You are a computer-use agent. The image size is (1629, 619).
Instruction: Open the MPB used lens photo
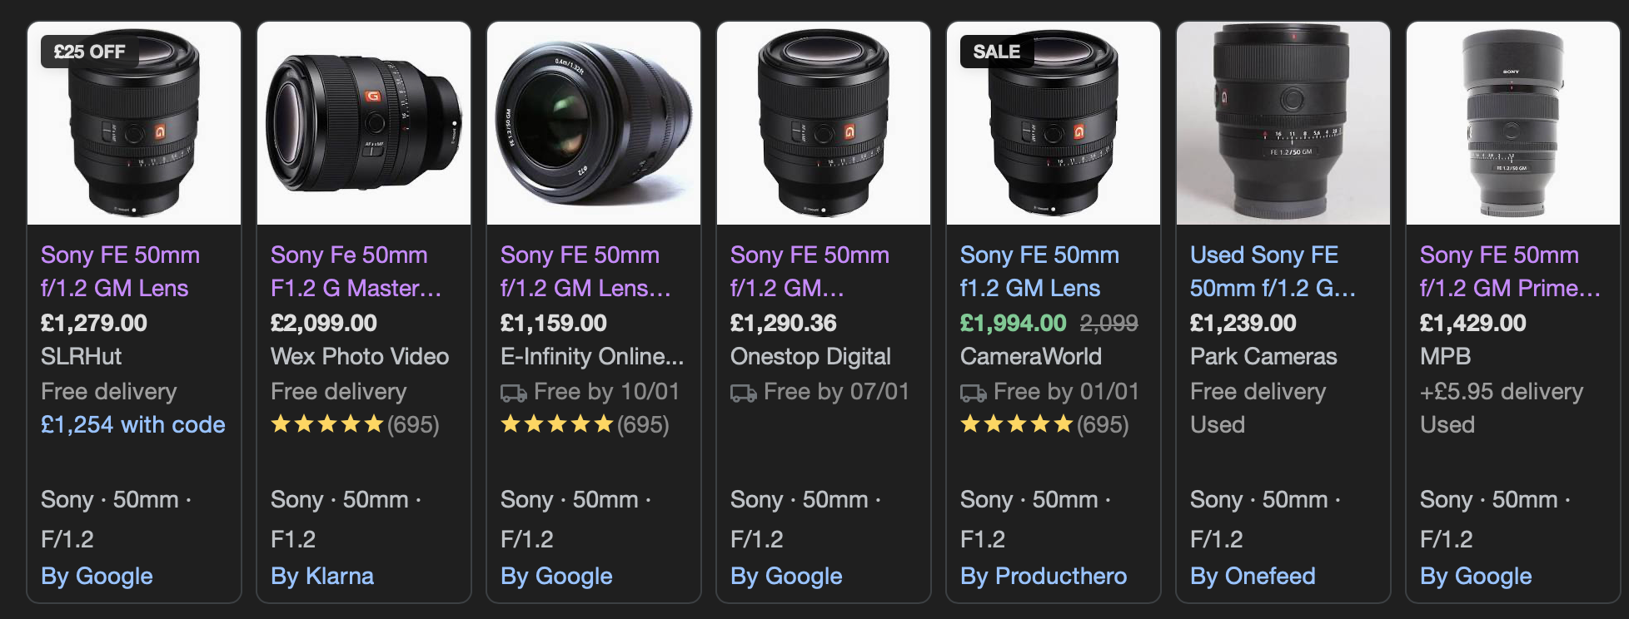point(1512,125)
